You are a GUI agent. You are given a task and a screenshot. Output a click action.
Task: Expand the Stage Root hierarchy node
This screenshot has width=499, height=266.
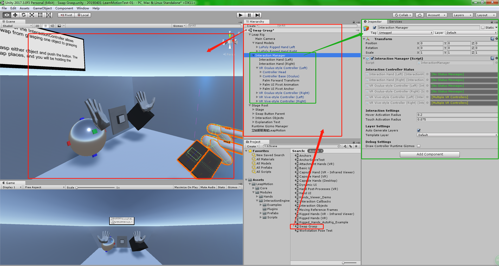pos(250,105)
